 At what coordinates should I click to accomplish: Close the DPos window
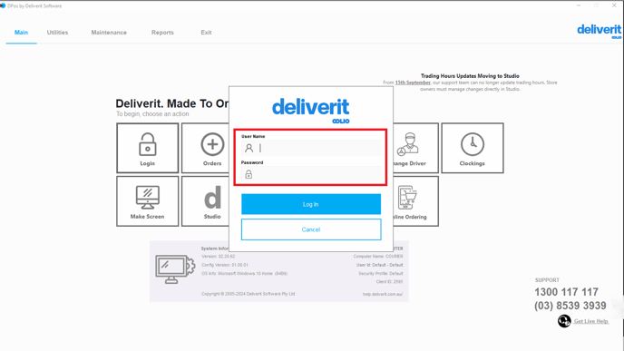click(x=614, y=5)
